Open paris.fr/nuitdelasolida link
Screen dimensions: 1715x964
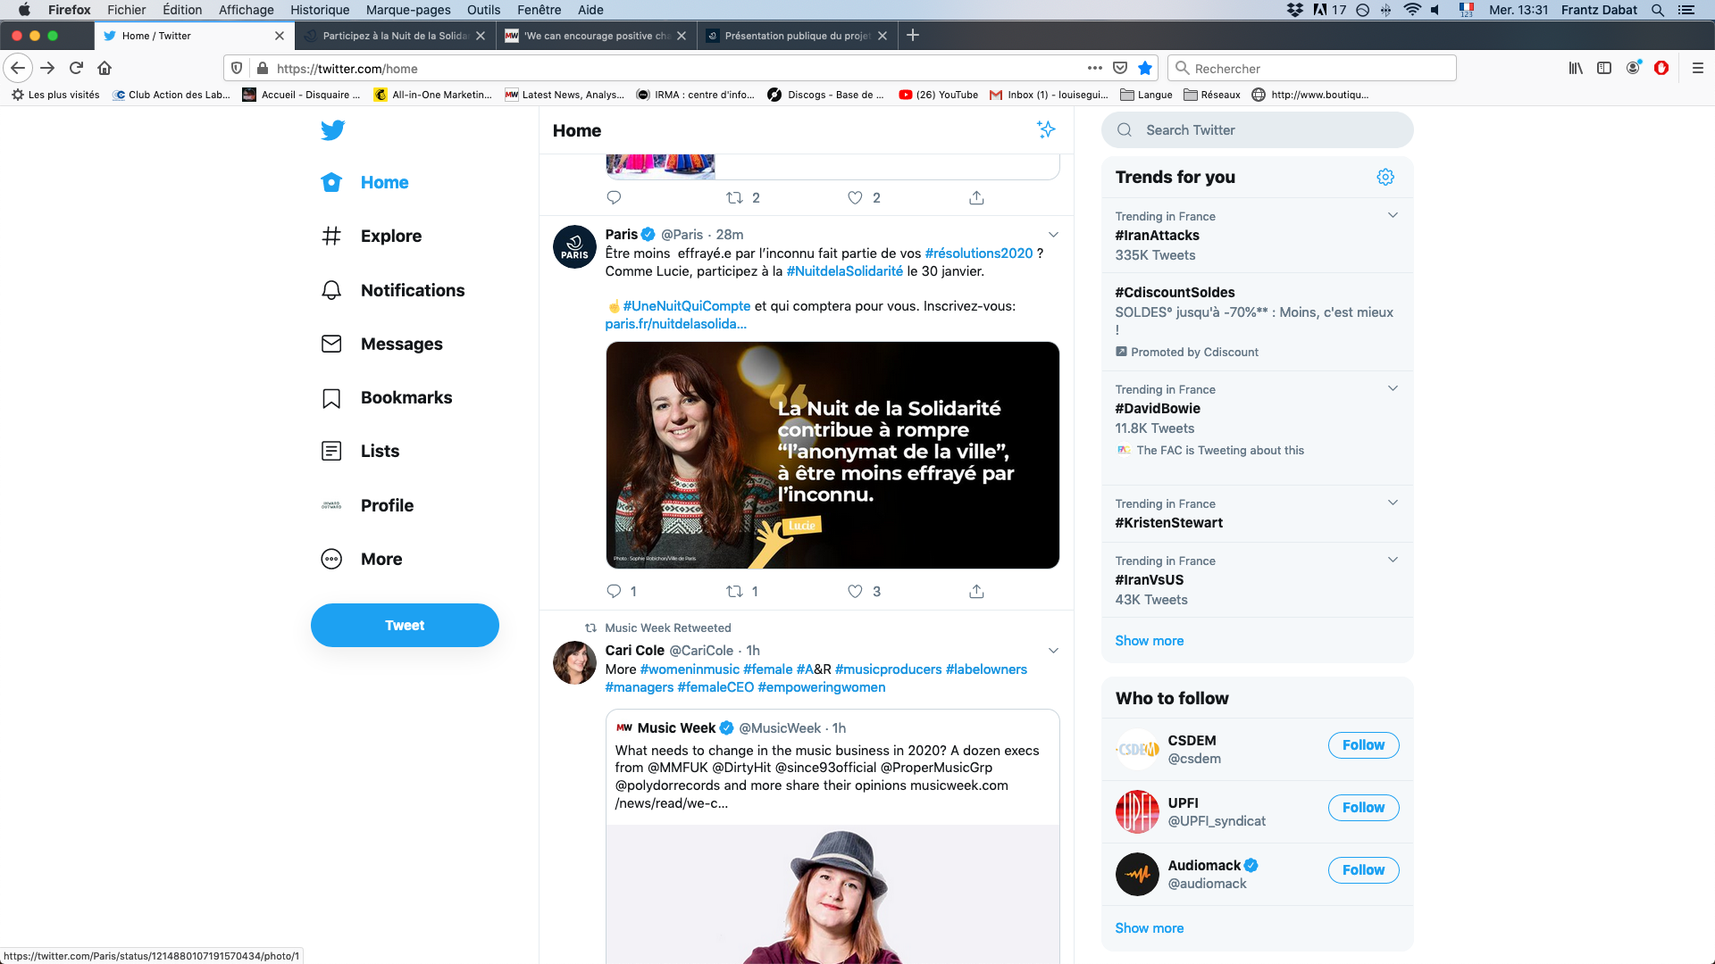coord(675,324)
